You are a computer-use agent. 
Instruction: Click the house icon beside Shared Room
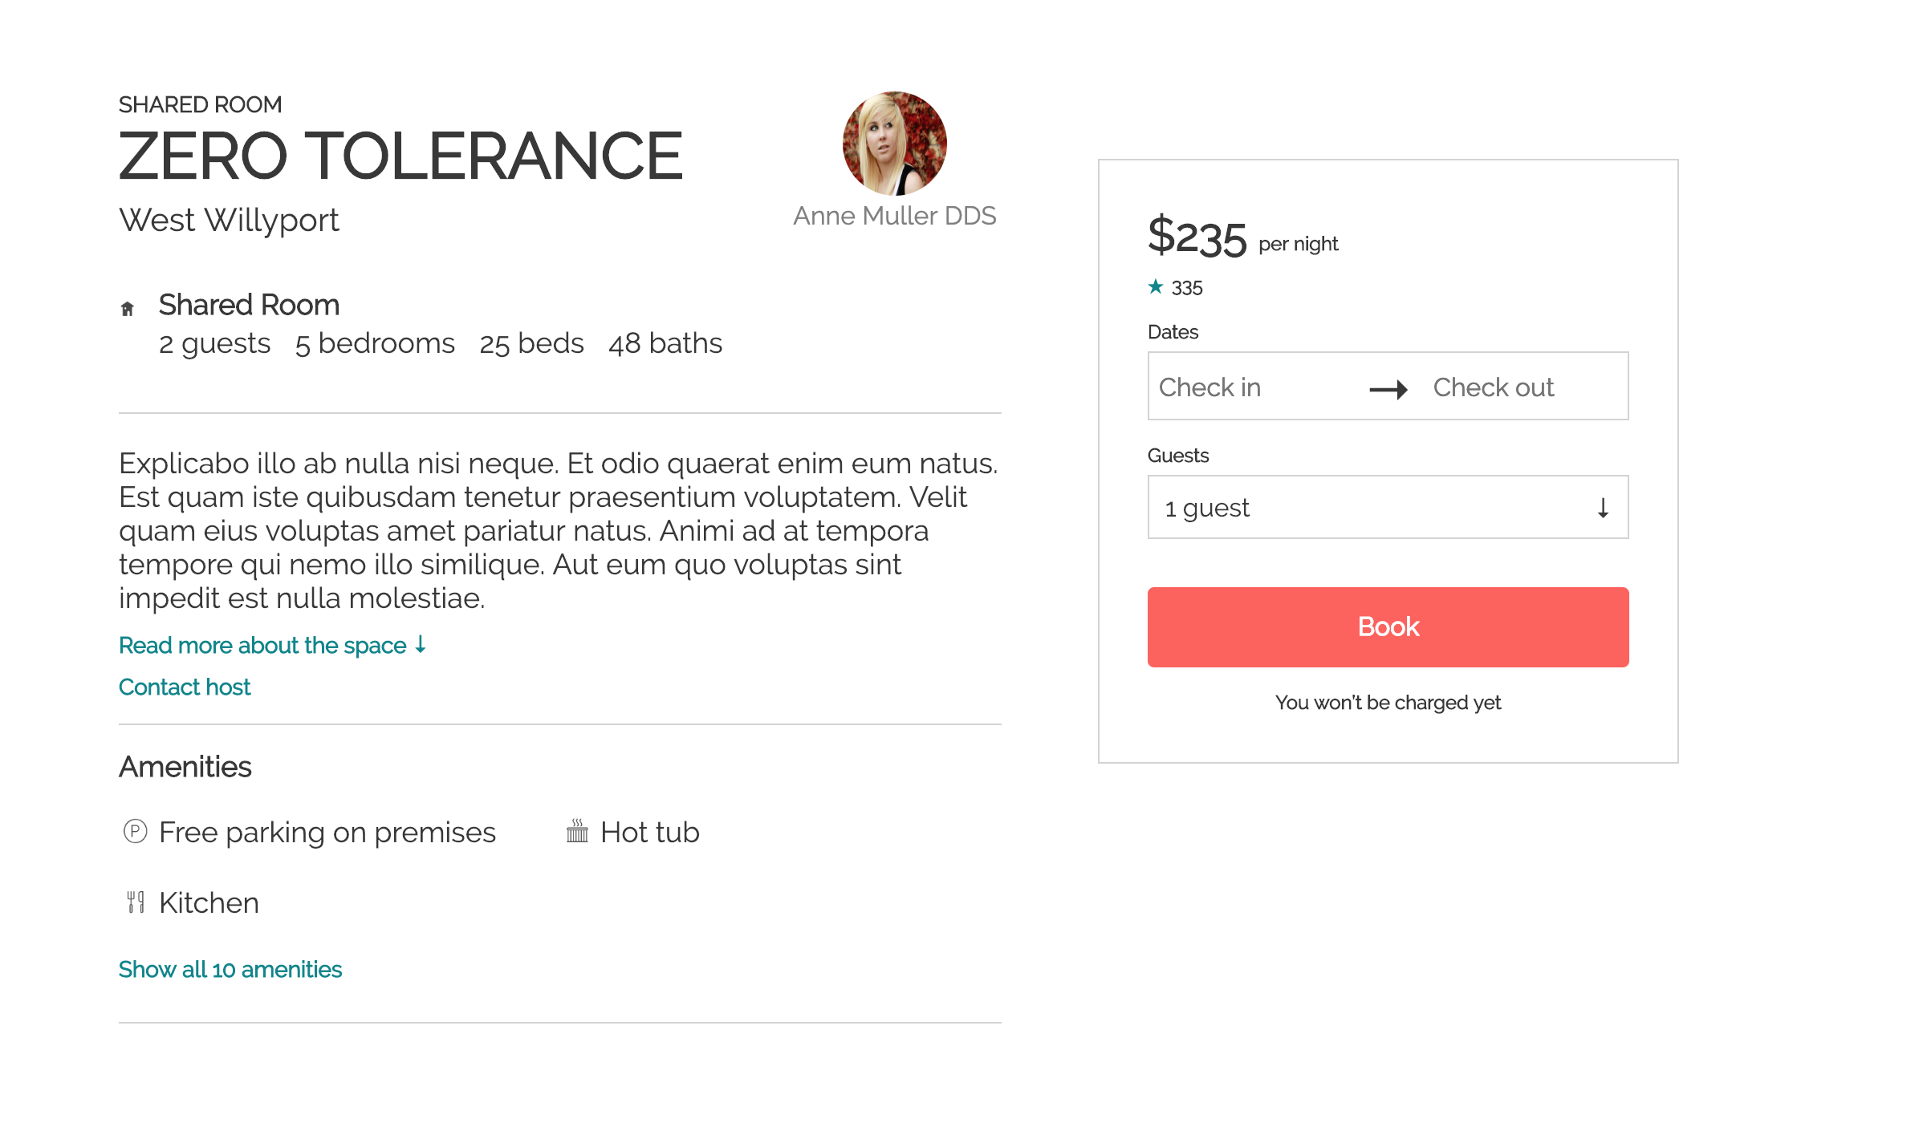[x=127, y=309]
